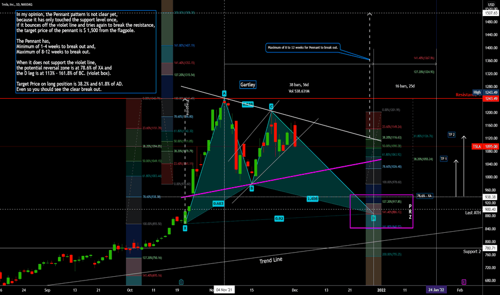The width and height of the screenshot is (500, 295).
Task: Click the 900.40 price axis label
Action: [491, 209]
